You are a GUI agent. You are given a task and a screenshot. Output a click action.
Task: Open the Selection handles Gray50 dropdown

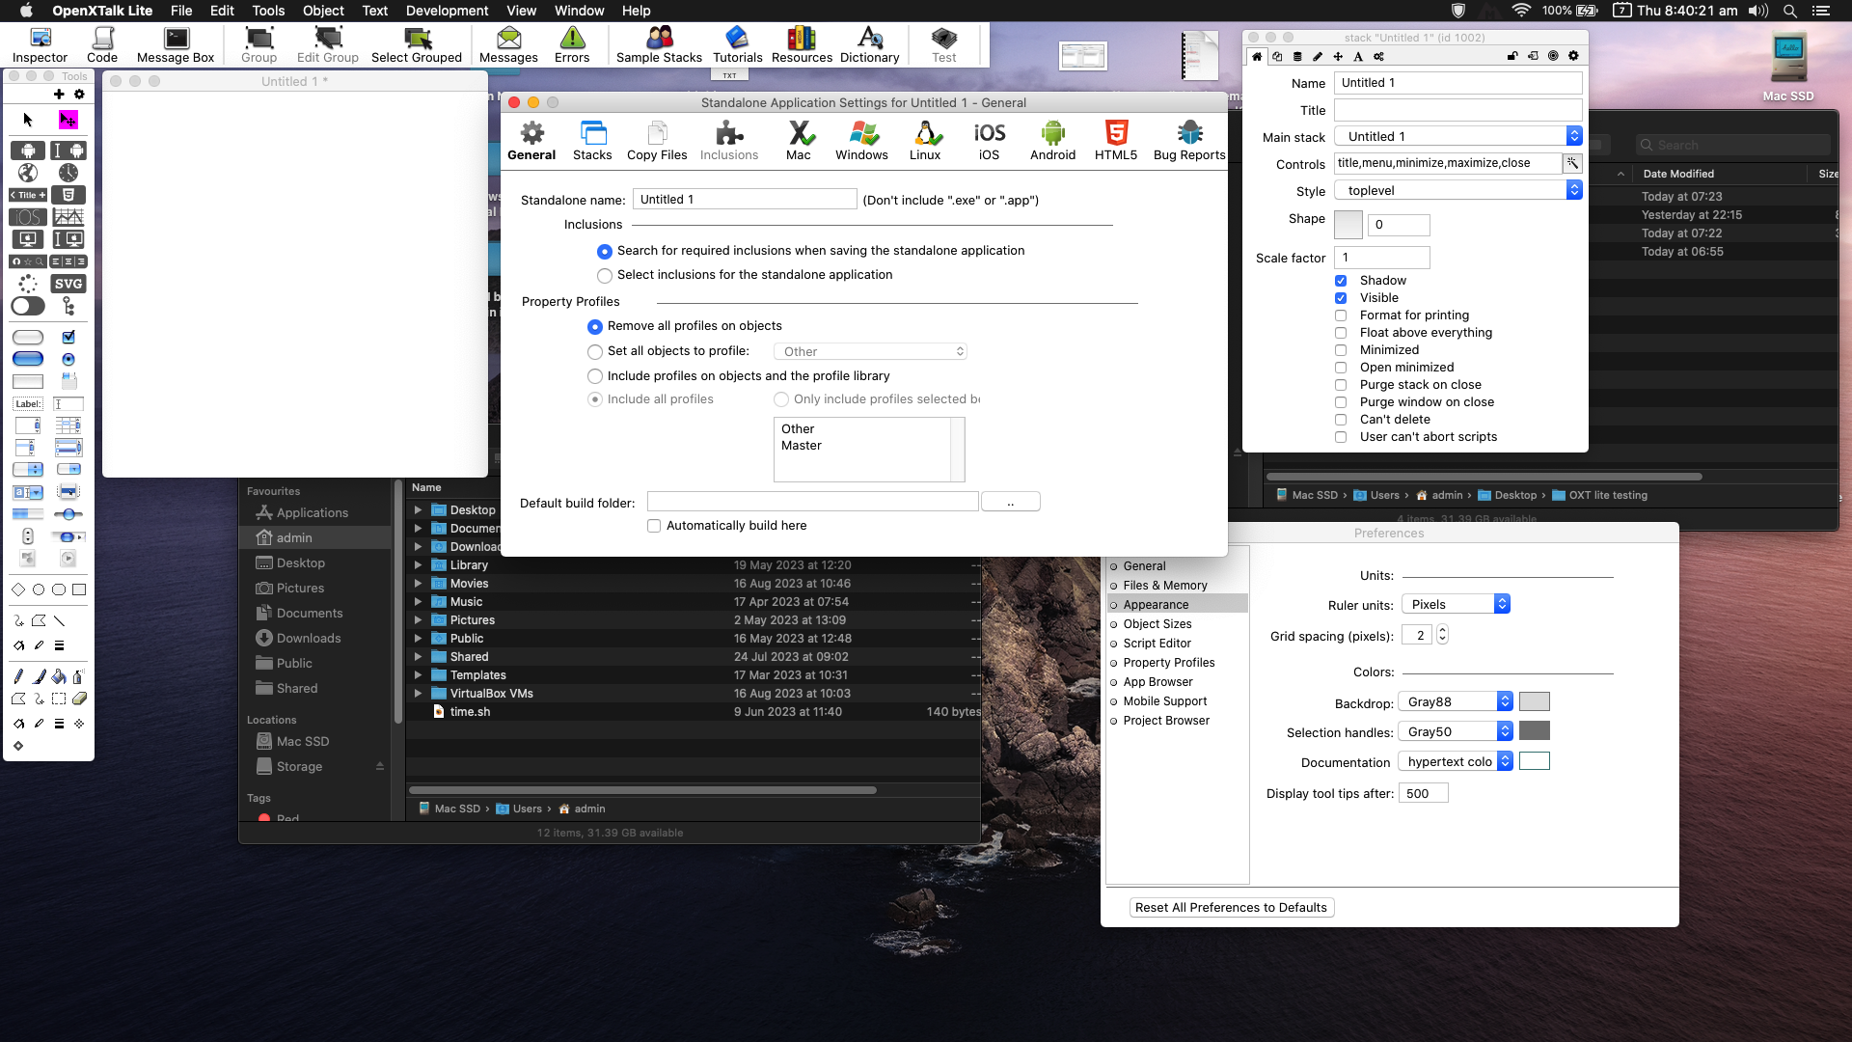tap(1456, 731)
